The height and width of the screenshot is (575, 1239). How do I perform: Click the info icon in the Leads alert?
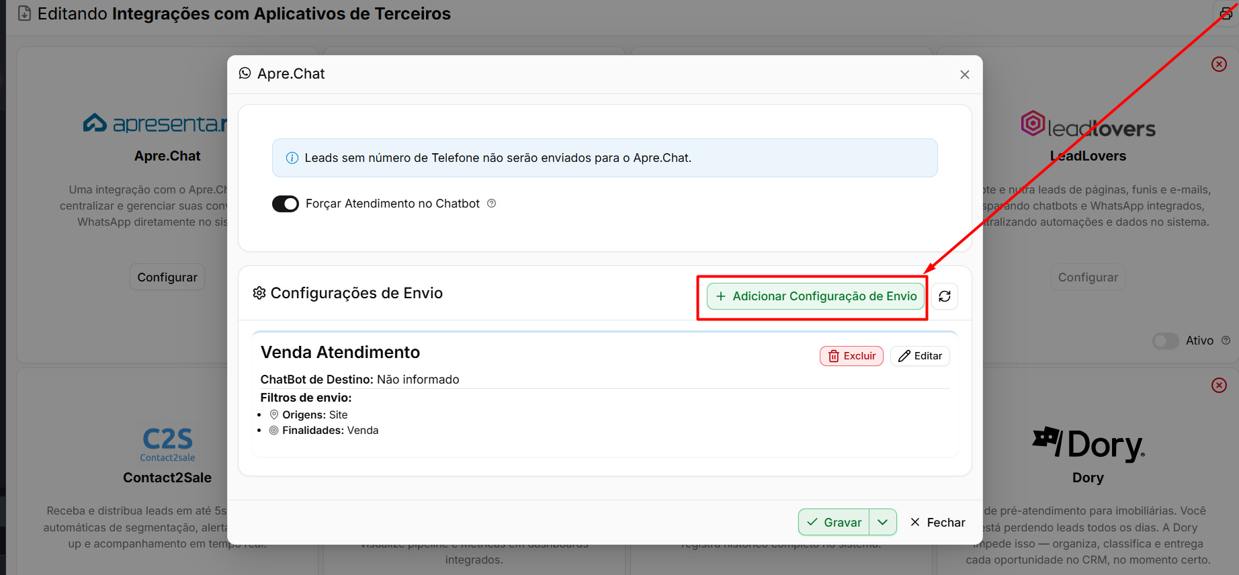click(292, 158)
